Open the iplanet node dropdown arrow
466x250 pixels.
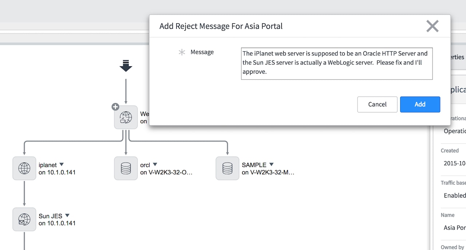[61, 164]
